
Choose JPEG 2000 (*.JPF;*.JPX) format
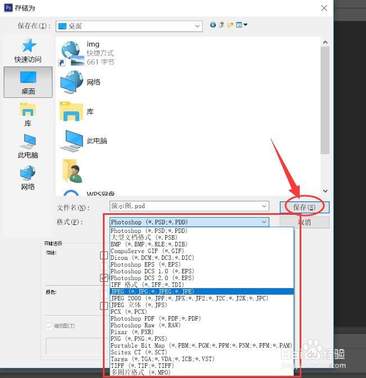(x=202, y=298)
